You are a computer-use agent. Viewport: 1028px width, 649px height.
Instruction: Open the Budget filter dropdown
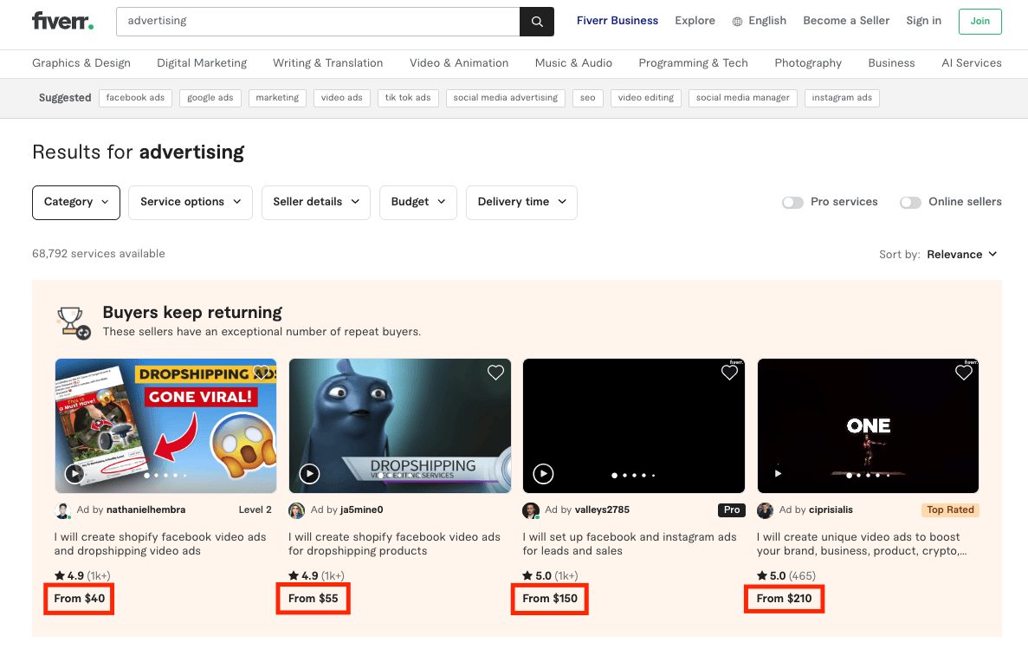click(418, 202)
